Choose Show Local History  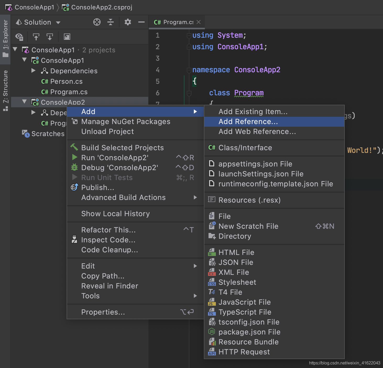135,214
